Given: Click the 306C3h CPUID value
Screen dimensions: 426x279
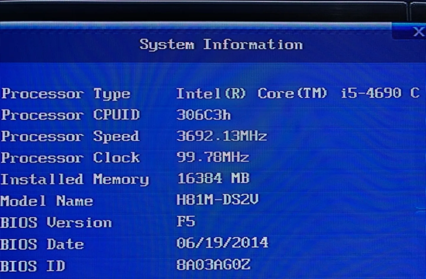Looking at the screenshot, I should point(204,115).
